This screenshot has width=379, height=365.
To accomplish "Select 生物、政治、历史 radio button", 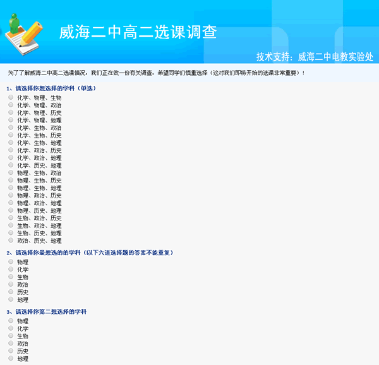I will coord(11,217).
